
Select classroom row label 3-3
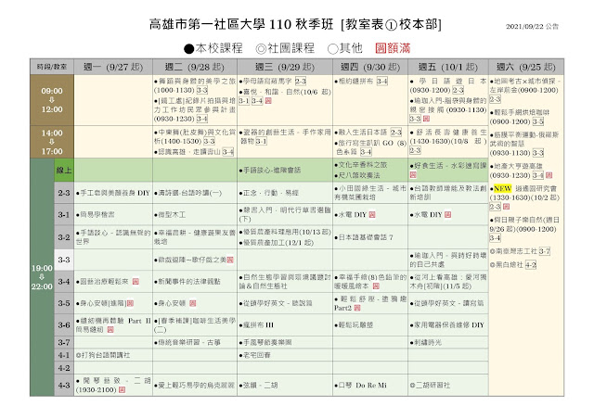pyautogui.click(x=64, y=260)
